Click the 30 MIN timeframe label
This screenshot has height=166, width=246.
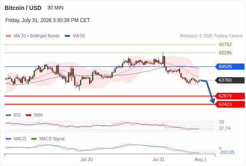(x=55, y=8)
